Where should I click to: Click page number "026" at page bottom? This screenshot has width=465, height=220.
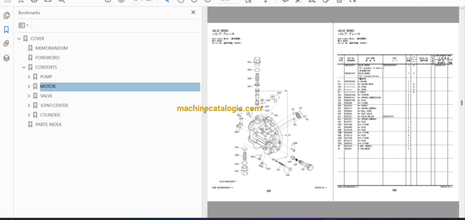pyautogui.click(x=394, y=190)
